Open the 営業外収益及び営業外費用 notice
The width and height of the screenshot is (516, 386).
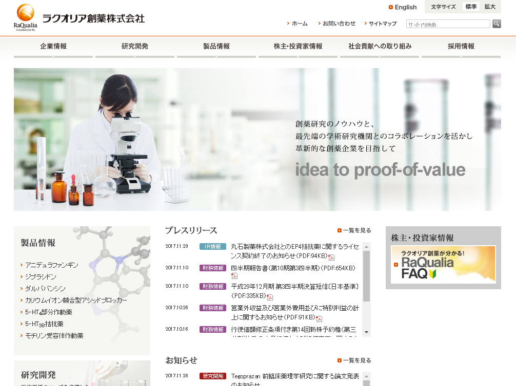(x=295, y=313)
